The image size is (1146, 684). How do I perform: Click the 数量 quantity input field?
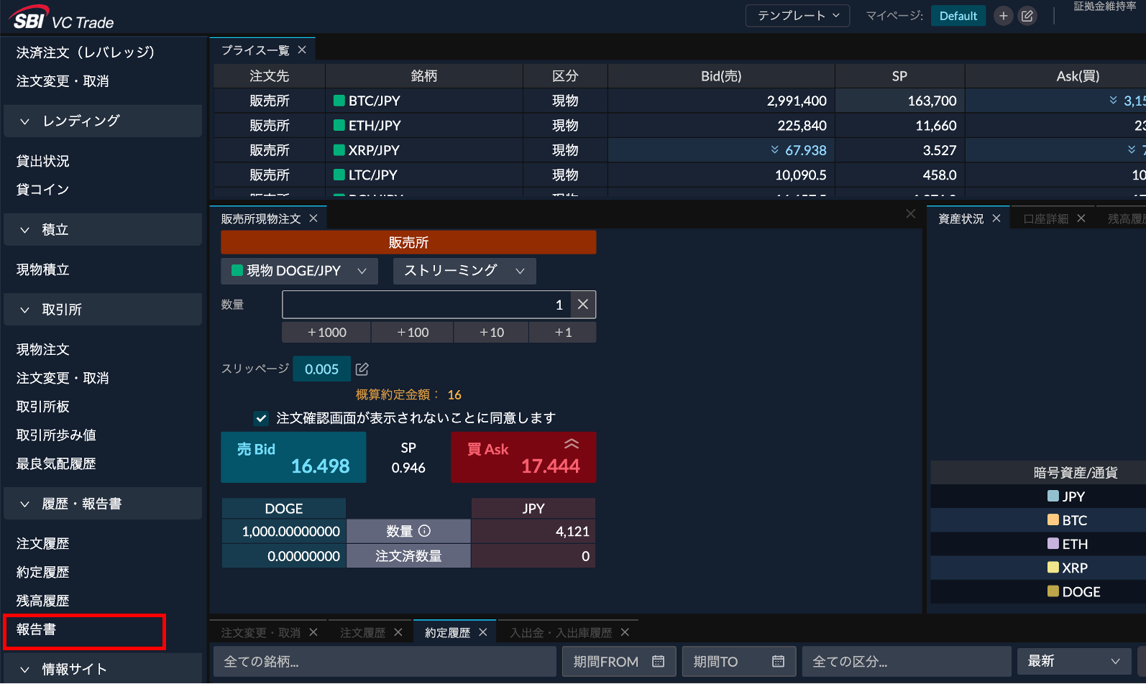point(426,305)
